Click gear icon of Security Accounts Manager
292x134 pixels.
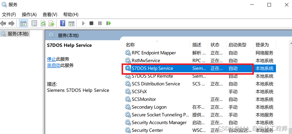[128, 122]
